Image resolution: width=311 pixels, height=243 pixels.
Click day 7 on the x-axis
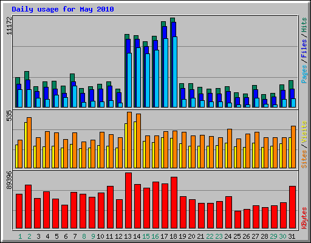75,236
